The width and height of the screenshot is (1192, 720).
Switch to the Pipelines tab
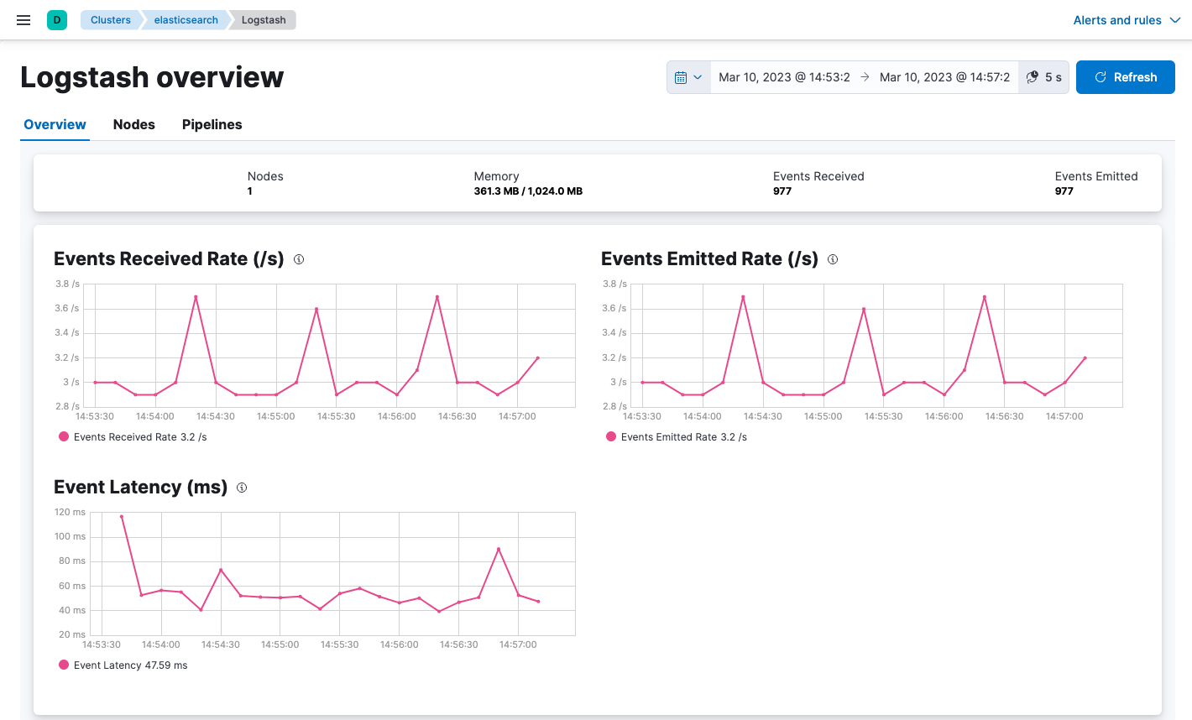point(212,124)
